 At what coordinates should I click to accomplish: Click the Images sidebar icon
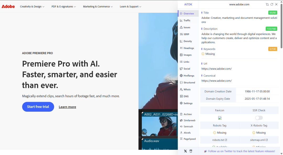pos(181,55)
